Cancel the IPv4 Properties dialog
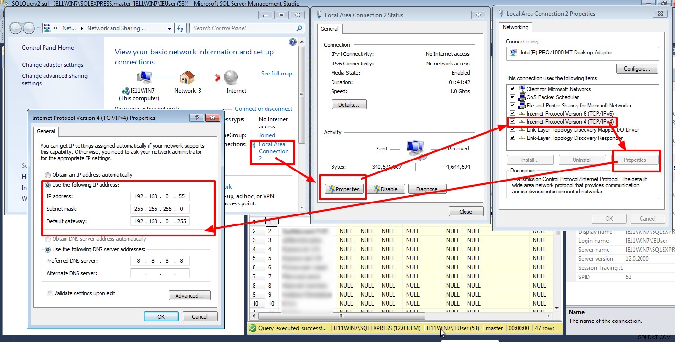 click(199, 317)
